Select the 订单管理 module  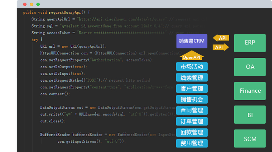[192, 121]
